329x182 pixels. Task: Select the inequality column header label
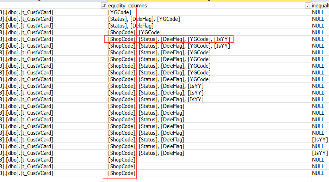pyautogui.click(x=320, y=6)
